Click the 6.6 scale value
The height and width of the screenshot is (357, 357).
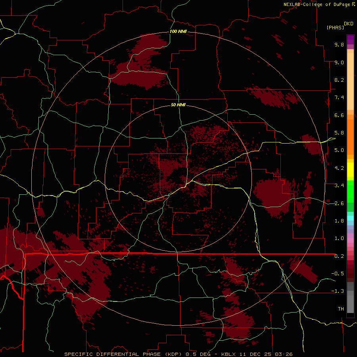tap(339, 115)
